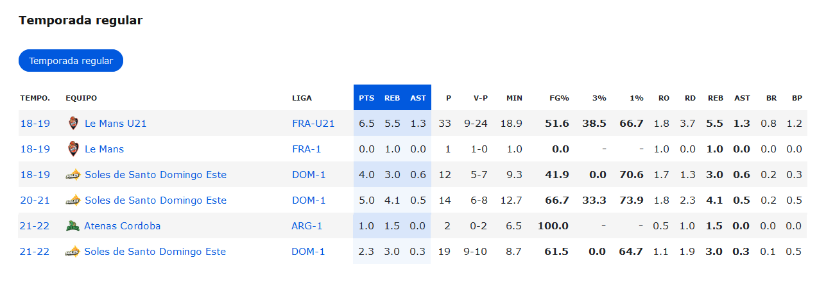Click Soles logo in 20-21 row
Image resolution: width=835 pixels, height=294 pixels.
73,200
